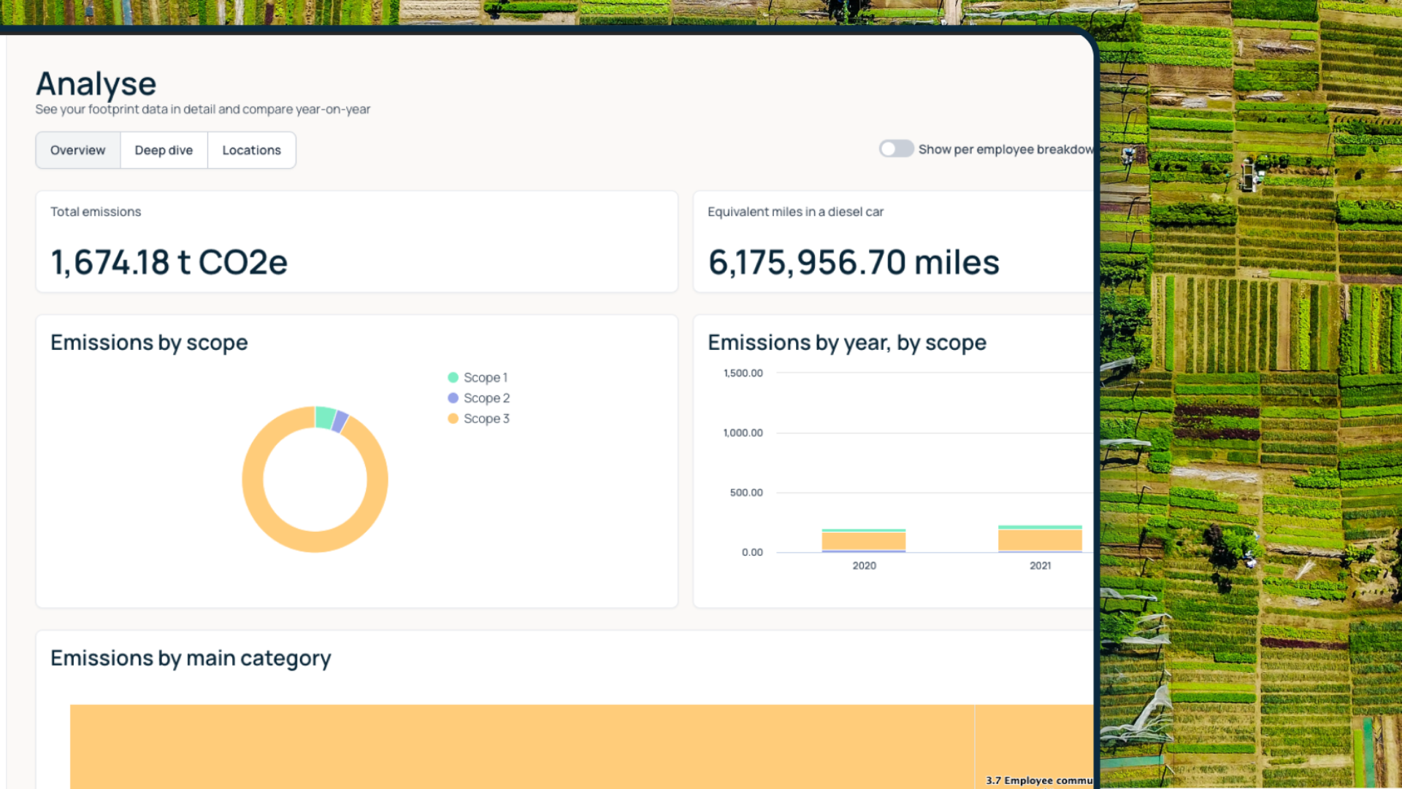Click the Scope 1 legend dot
The height and width of the screenshot is (789, 1402).
(x=453, y=378)
